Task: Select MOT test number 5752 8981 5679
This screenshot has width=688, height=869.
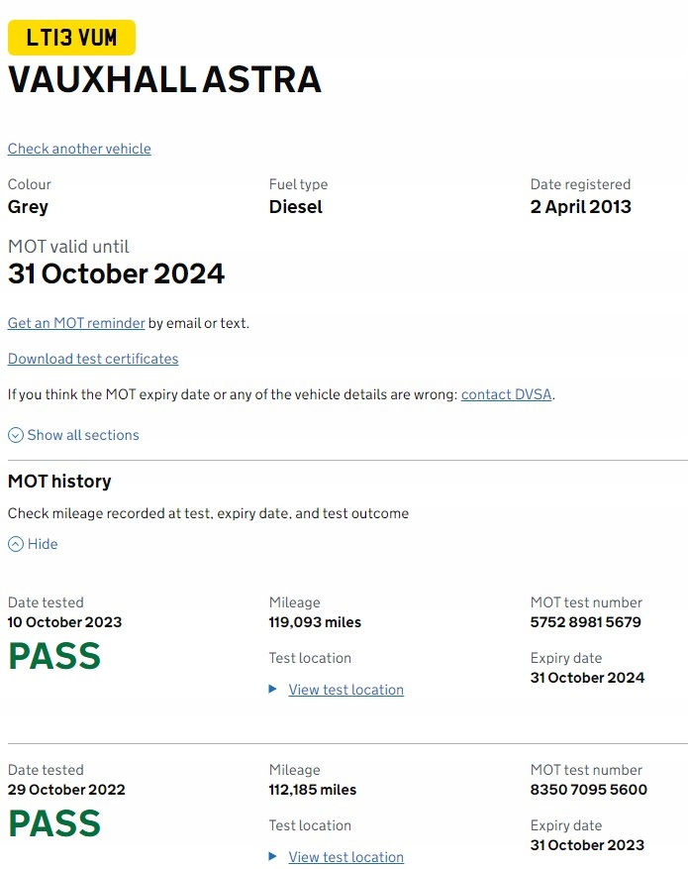Action: coord(586,622)
